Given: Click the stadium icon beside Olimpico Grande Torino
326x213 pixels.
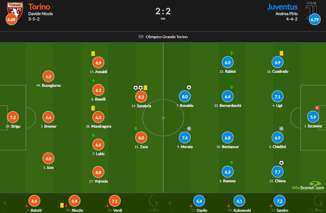Looking at the screenshot, I should pos(141,37).
